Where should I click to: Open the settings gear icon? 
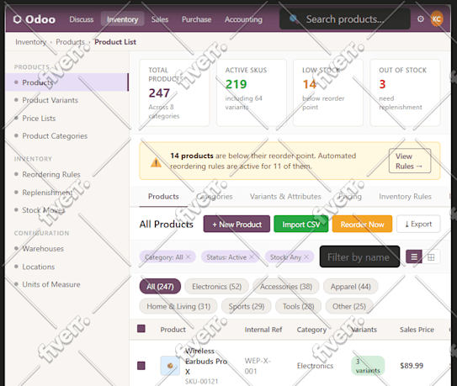point(420,19)
